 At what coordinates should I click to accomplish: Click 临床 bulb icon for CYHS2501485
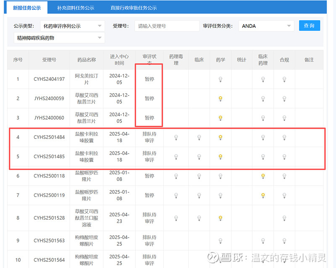tap(199, 157)
